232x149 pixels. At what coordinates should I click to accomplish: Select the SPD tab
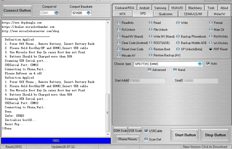pyautogui.click(x=143, y=14)
